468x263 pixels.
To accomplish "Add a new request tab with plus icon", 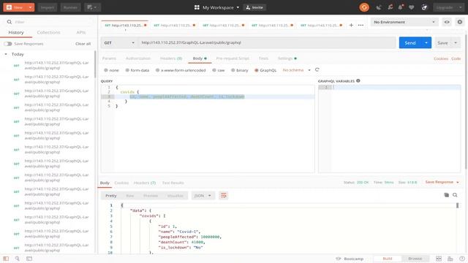I will point(351,25).
